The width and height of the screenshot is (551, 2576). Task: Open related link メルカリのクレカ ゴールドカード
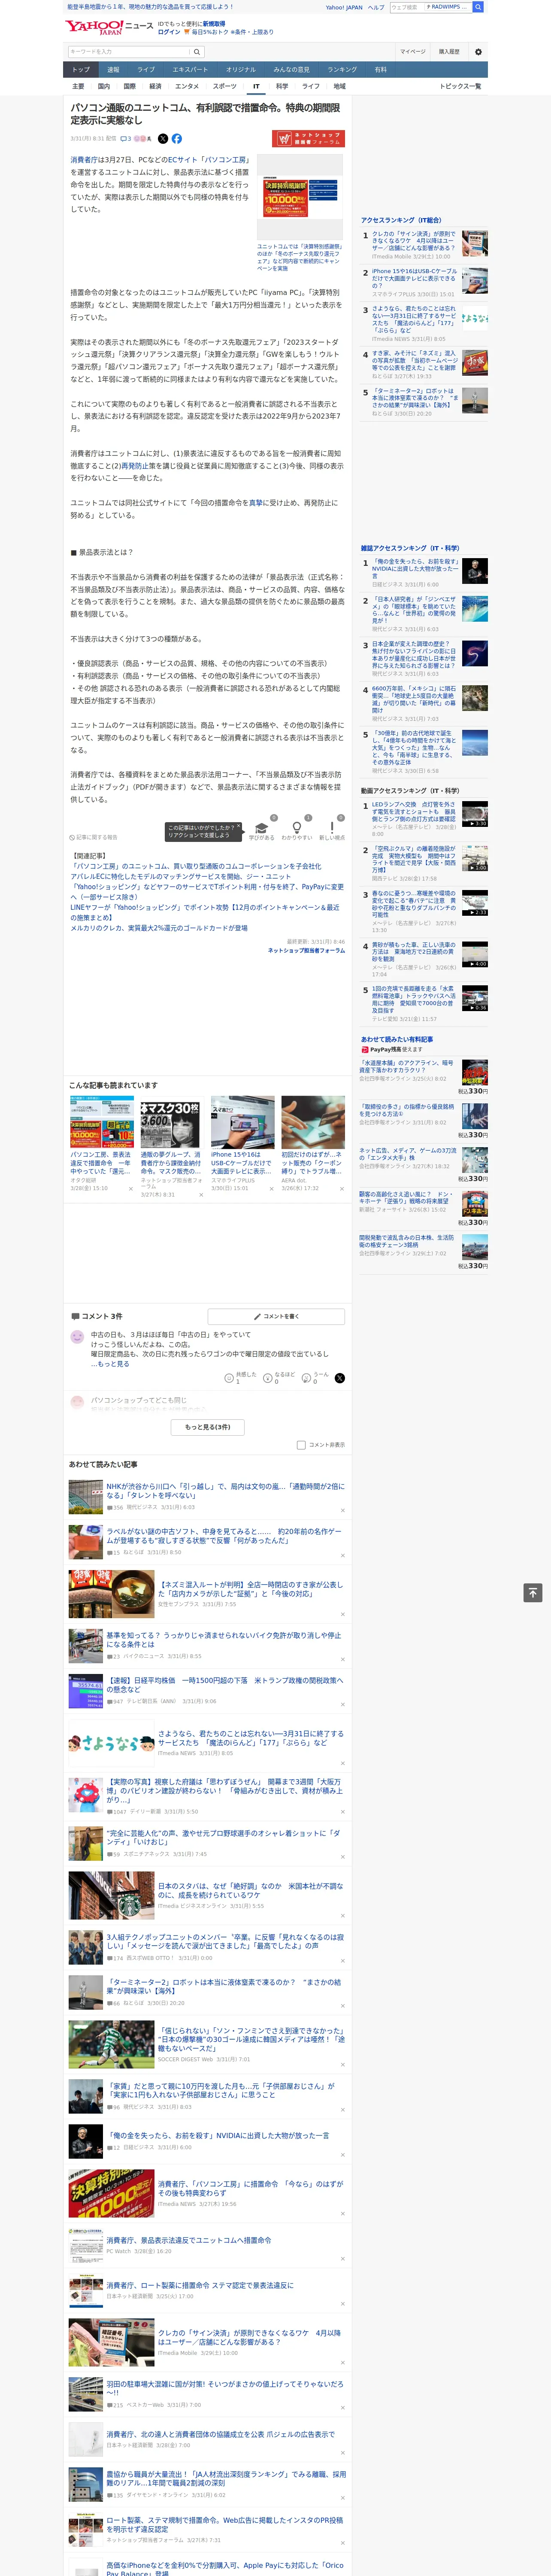(159, 928)
